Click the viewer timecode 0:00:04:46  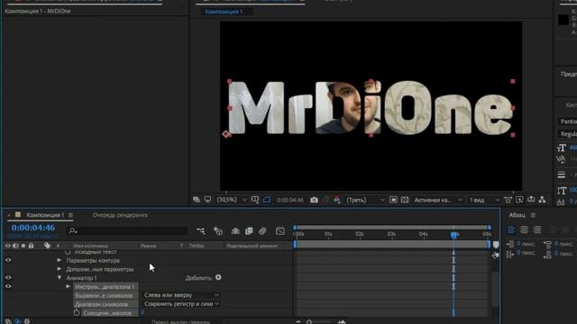tap(290, 200)
